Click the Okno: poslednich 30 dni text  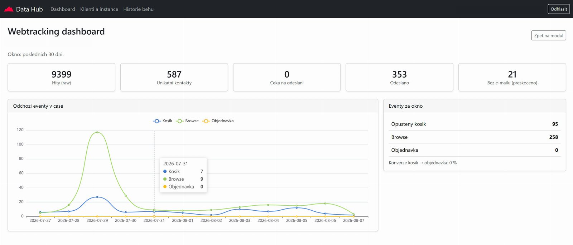click(36, 54)
